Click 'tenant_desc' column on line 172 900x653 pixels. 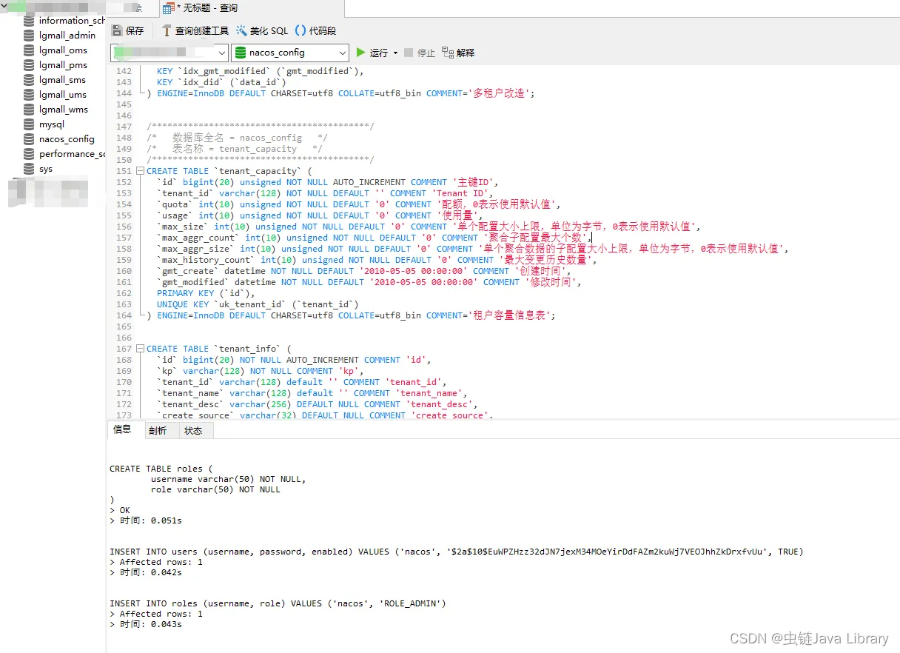tap(191, 404)
